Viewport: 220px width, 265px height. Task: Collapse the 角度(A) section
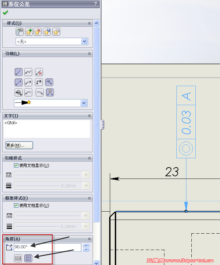(89, 239)
